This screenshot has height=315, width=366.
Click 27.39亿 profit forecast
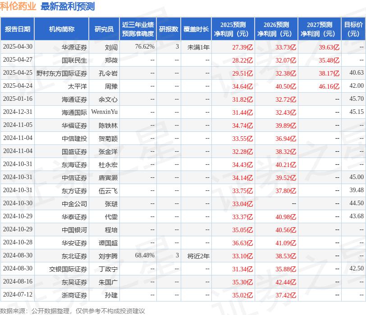pos(242,47)
